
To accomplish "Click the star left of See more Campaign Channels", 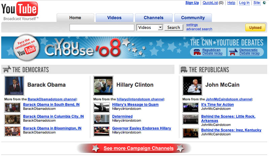I will 96,148.
